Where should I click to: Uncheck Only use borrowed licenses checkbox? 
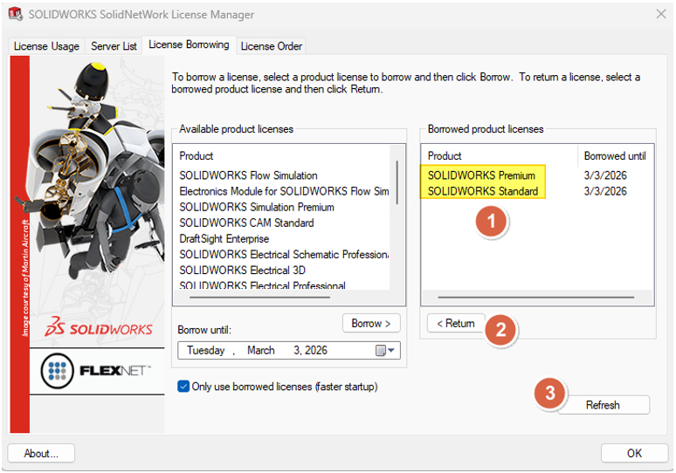(x=183, y=387)
